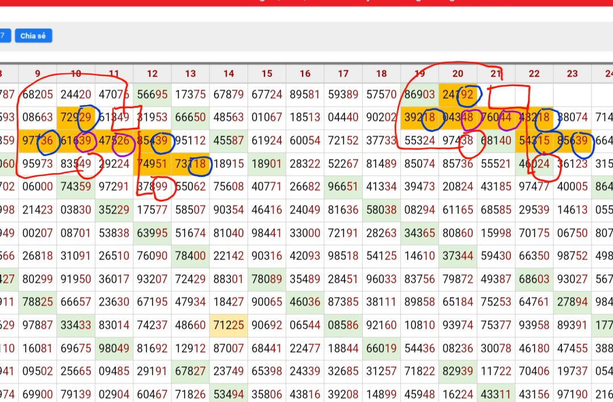This screenshot has width=613, height=402.
Task: Select column header 12
Action: [x=152, y=74]
